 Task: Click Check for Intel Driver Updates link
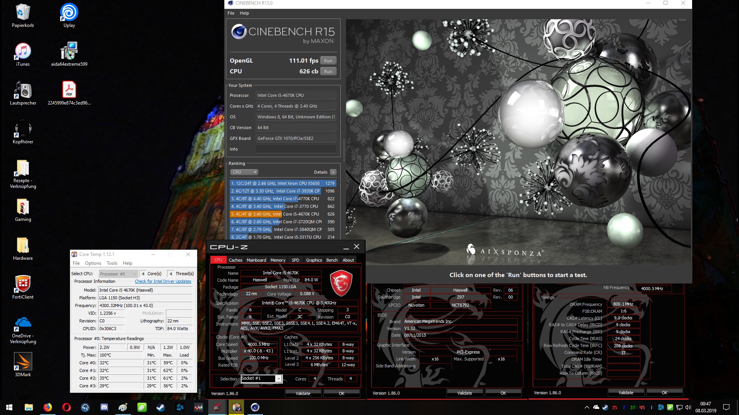click(x=163, y=281)
